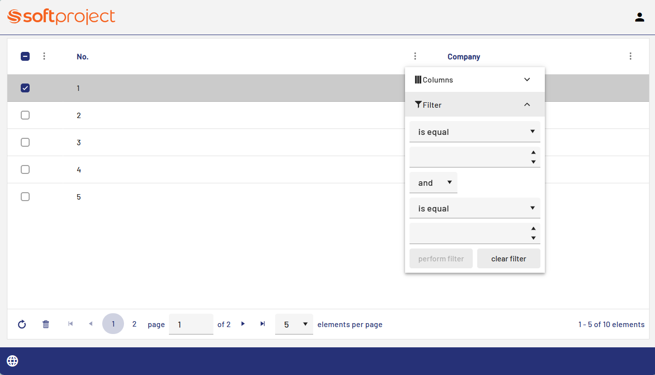Open the 'and' logic dropdown
The image size is (655, 375).
(433, 183)
